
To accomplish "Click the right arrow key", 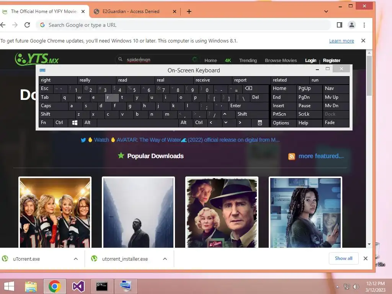I will coord(243,123).
